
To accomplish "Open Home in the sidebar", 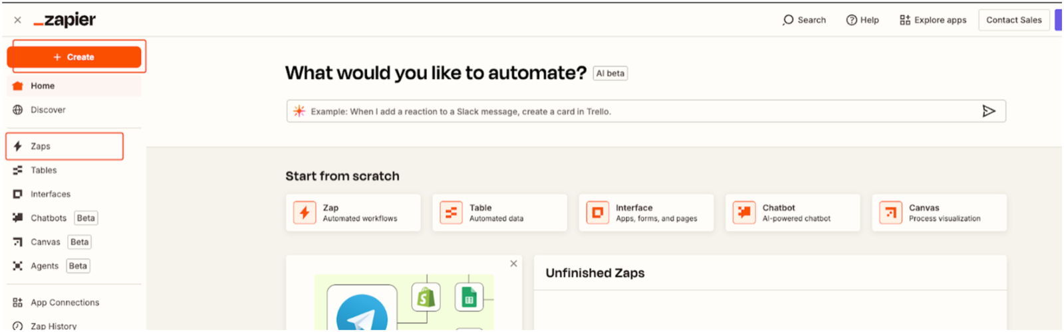I will 74,86.
